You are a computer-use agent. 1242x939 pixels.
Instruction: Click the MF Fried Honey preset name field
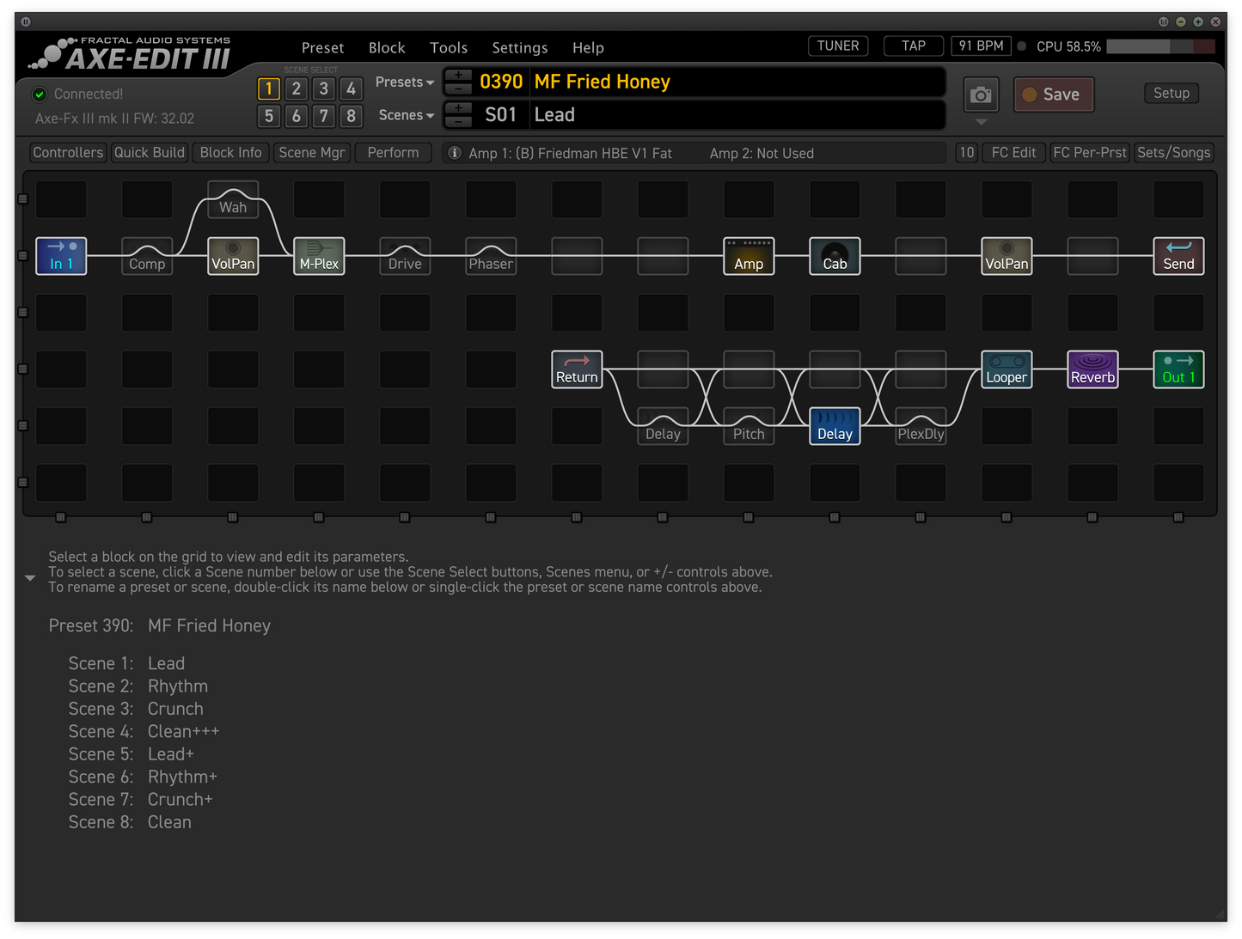tap(737, 82)
